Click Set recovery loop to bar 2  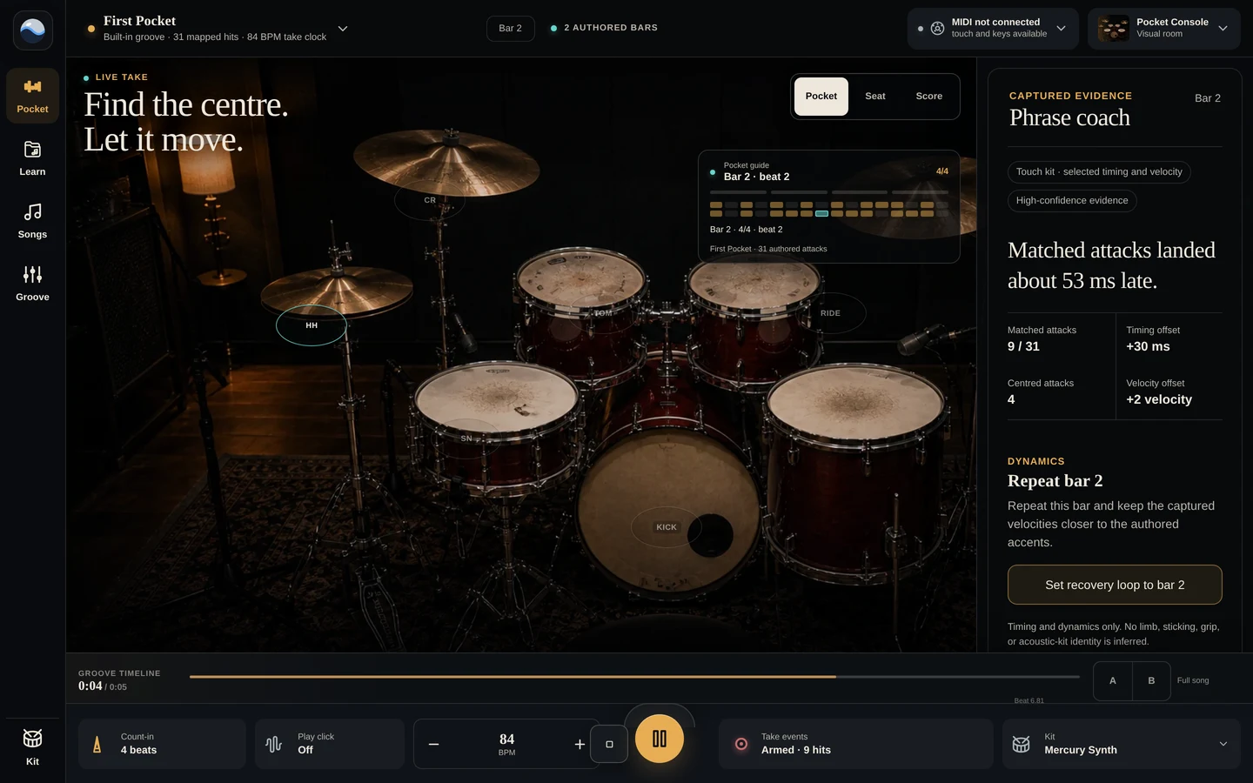(x=1115, y=585)
